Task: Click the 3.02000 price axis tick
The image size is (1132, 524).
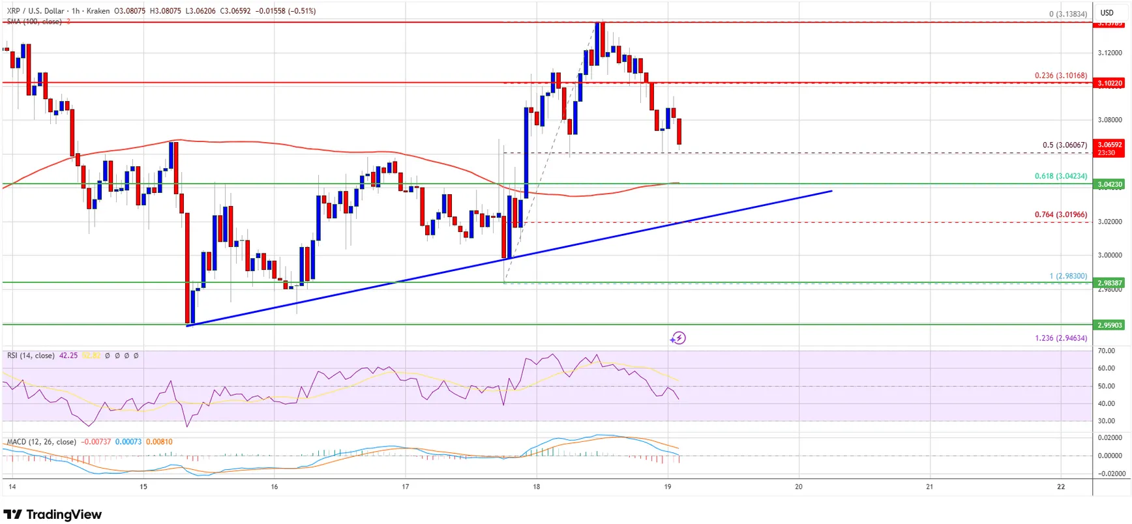Action: (1110, 222)
